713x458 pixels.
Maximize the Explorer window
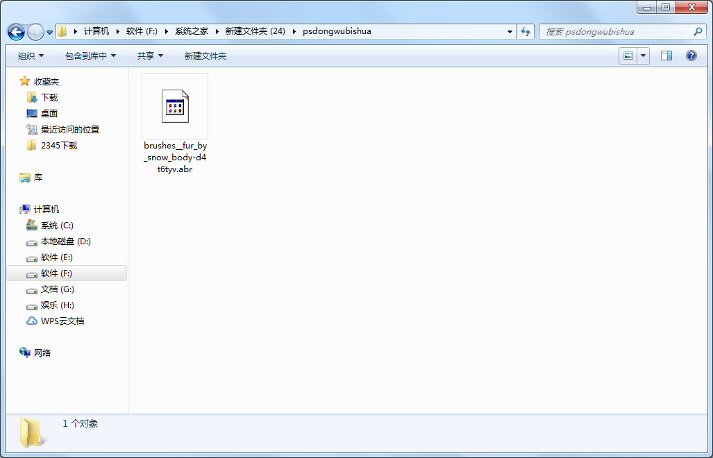click(x=666, y=7)
